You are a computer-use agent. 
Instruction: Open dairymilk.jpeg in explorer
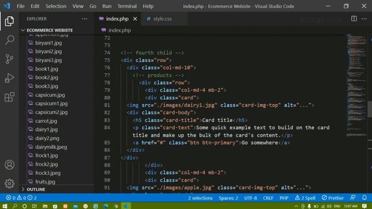[51, 147]
